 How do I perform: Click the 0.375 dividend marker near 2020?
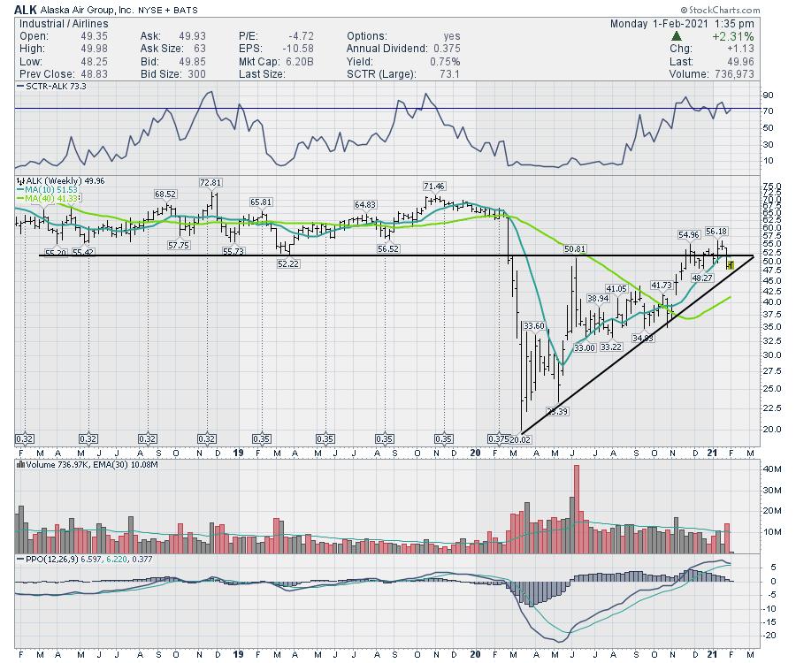pos(498,438)
